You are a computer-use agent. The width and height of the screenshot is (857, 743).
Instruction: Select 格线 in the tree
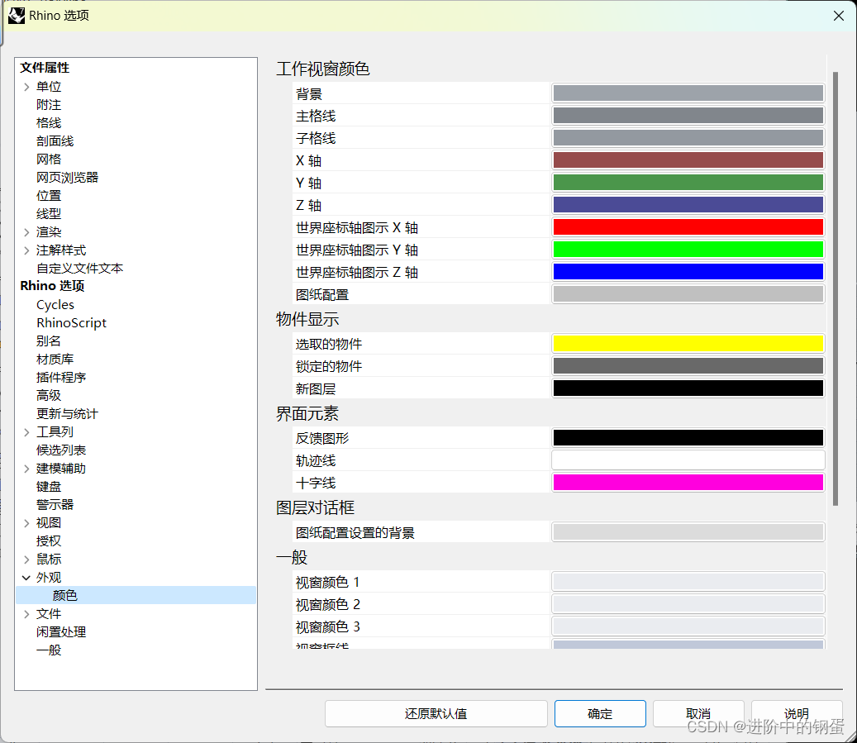point(49,123)
